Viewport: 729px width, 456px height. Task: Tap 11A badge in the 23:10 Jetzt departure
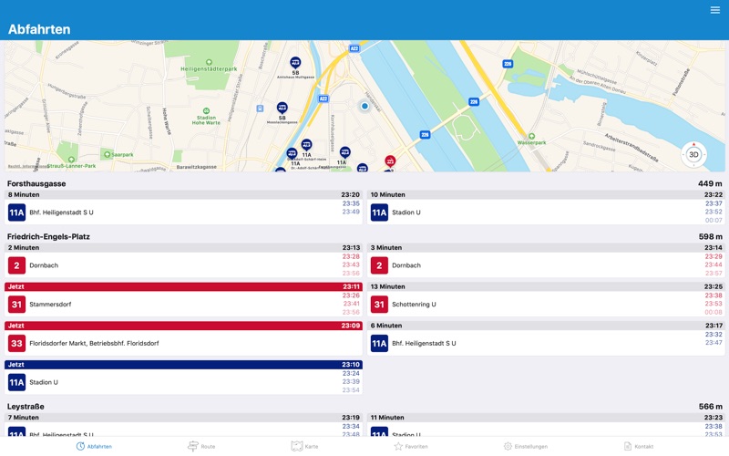click(x=16, y=382)
